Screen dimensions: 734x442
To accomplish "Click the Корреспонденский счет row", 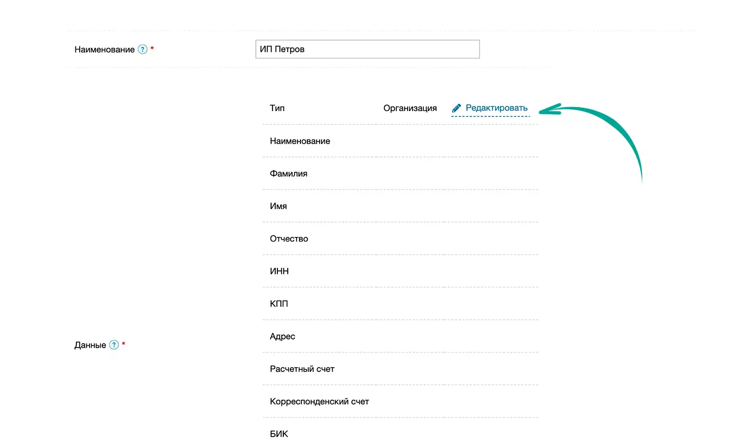I will click(319, 401).
